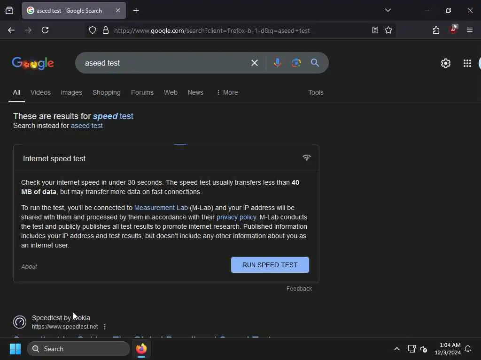Click the Firefox taskbar icon
This screenshot has width=481, height=360.
coord(141,349)
